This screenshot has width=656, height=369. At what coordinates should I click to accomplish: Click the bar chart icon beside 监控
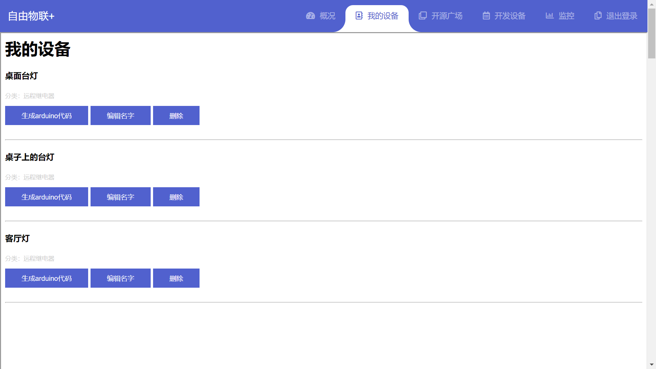[549, 16]
